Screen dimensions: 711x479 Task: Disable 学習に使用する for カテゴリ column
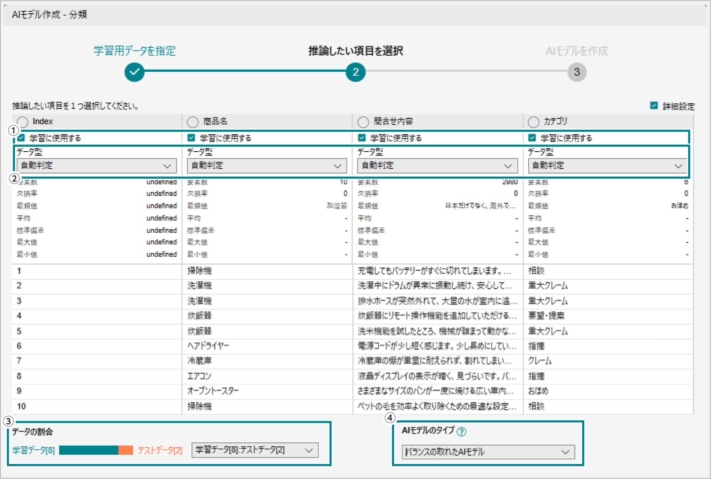coord(532,138)
